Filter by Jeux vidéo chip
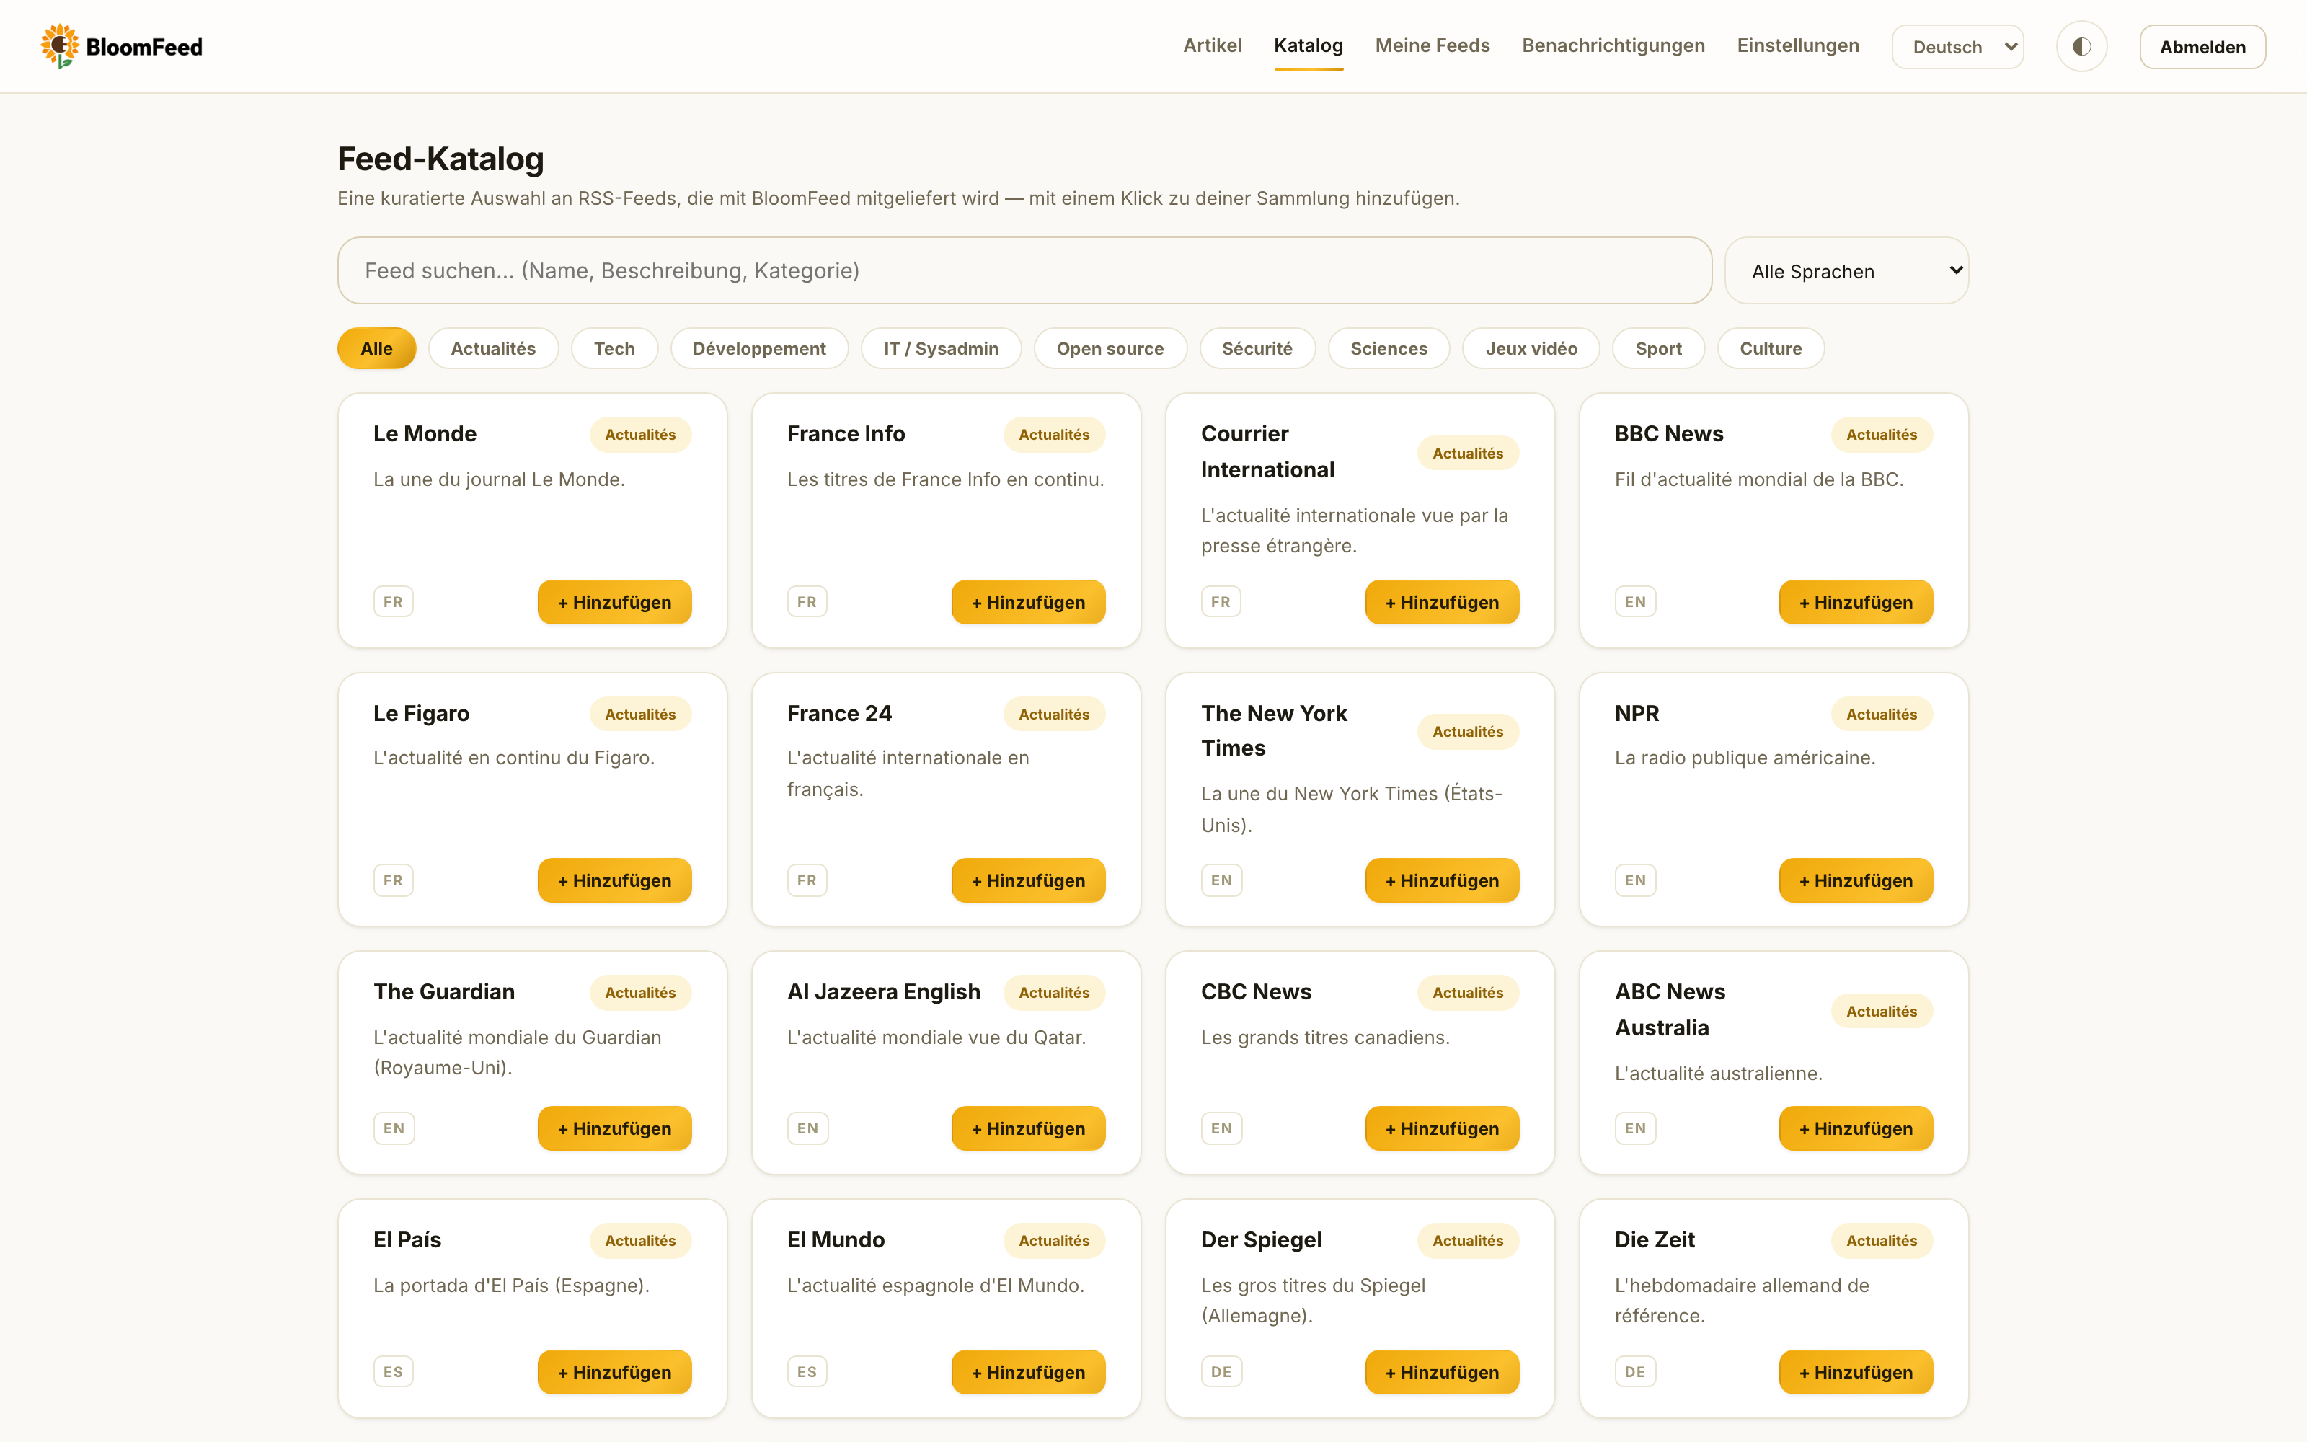This screenshot has width=2307, height=1442. [1531, 348]
